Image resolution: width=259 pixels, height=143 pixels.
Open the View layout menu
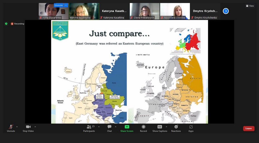250,6
